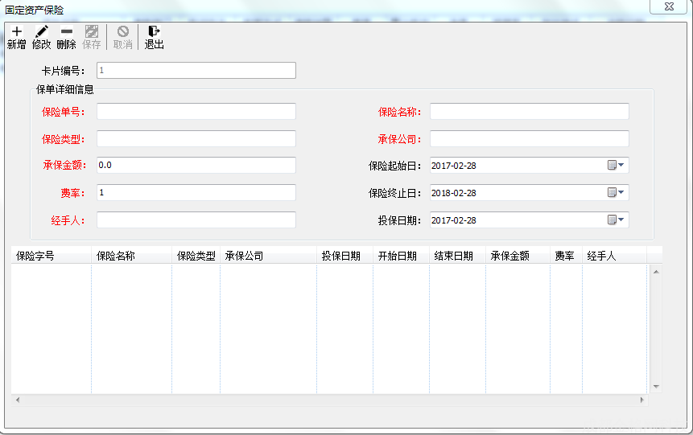Click the 承保金额 field showing 0.0
693x435 pixels.
pyautogui.click(x=196, y=166)
